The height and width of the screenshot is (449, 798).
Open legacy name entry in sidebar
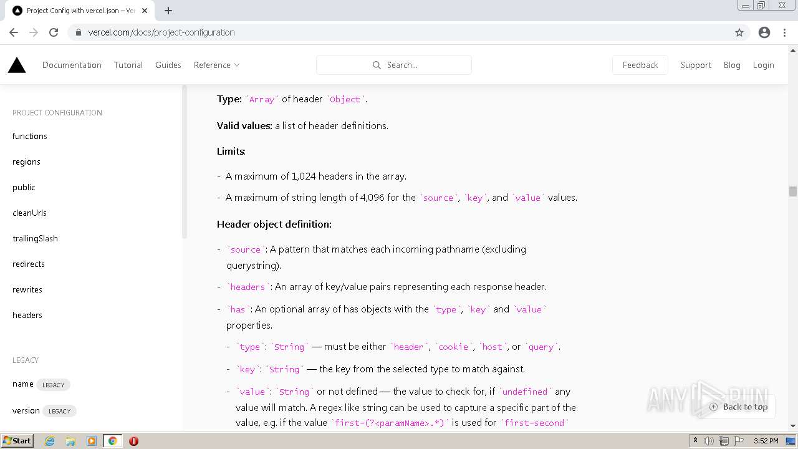[x=23, y=384]
